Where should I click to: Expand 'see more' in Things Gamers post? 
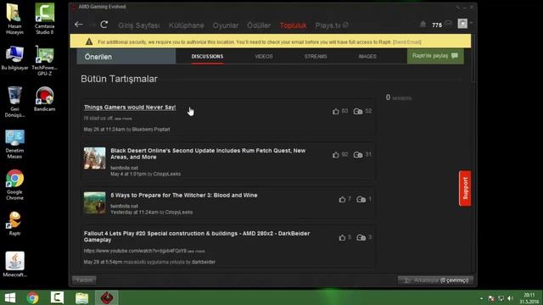coord(123,119)
